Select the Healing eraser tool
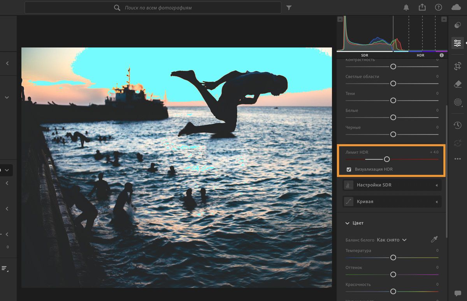 click(x=458, y=84)
